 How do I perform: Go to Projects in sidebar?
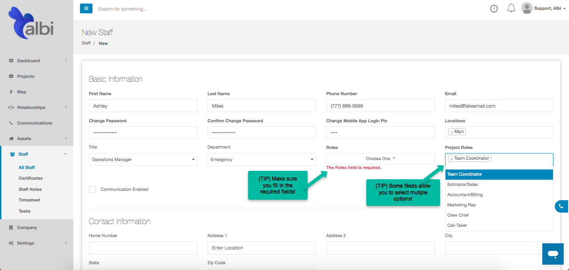(x=26, y=76)
